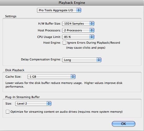Click the blue arrows on the Level 2 popup
Viewport: 144px width, 131px height.
49,104
